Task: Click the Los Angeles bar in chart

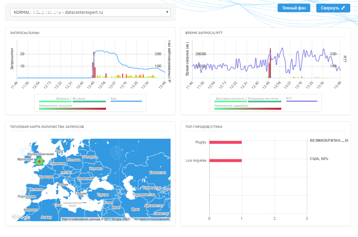Action: pyautogui.click(x=225, y=161)
